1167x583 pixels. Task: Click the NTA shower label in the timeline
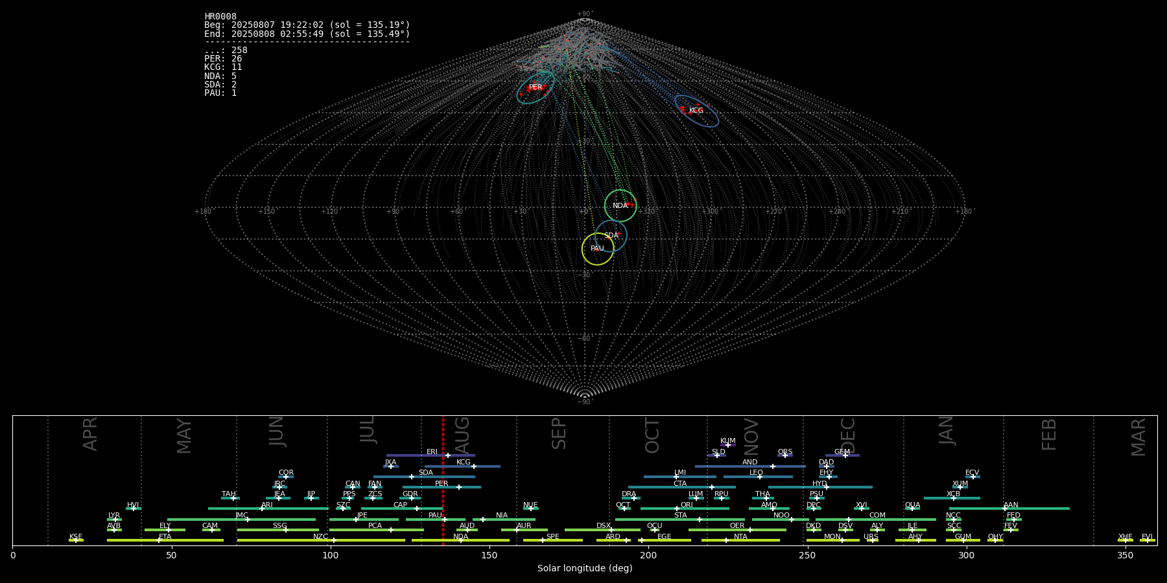click(x=740, y=537)
